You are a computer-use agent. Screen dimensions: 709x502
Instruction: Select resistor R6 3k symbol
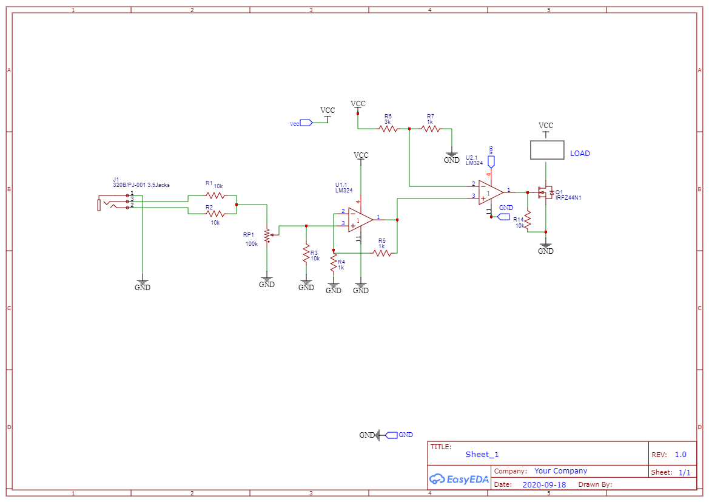tap(388, 129)
